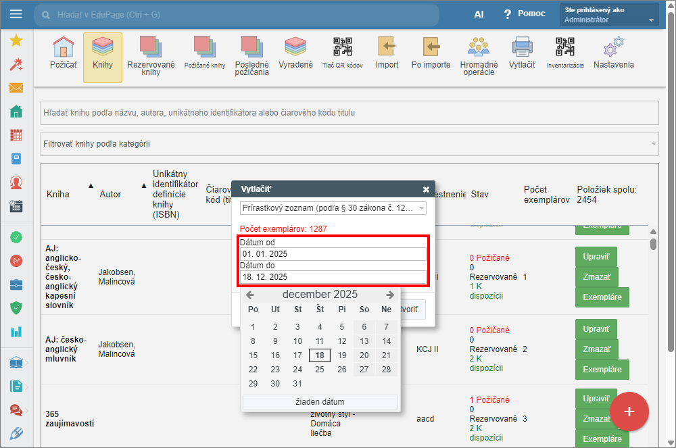Go to previous month in calendar

[x=250, y=295]
